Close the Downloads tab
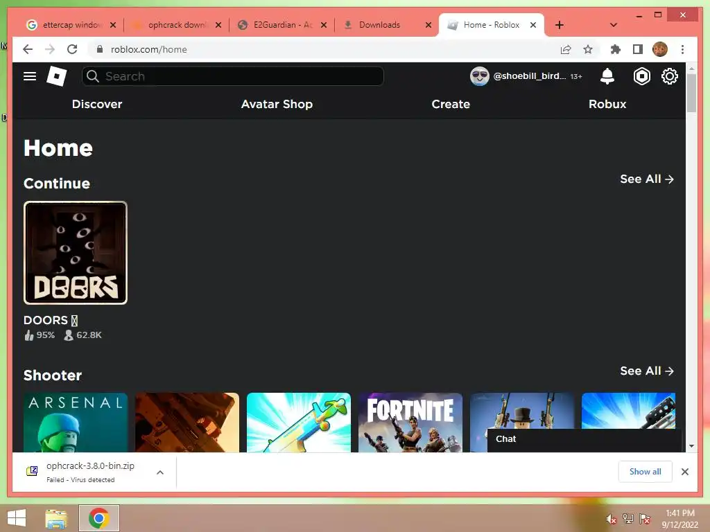The width and height of the screenshot is (710, 532). [x=428, y=25]
